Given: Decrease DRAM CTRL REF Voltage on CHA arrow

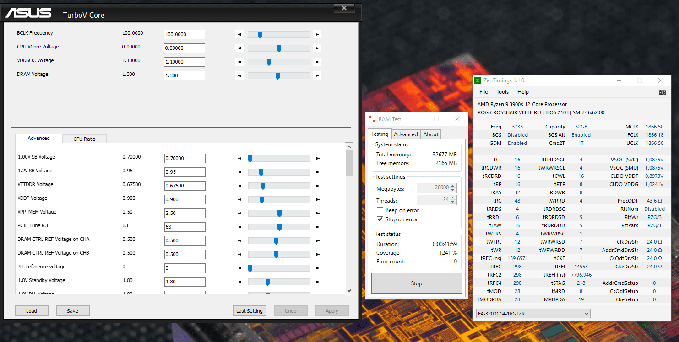Looking at the screenshot, I should pos(239,241).
